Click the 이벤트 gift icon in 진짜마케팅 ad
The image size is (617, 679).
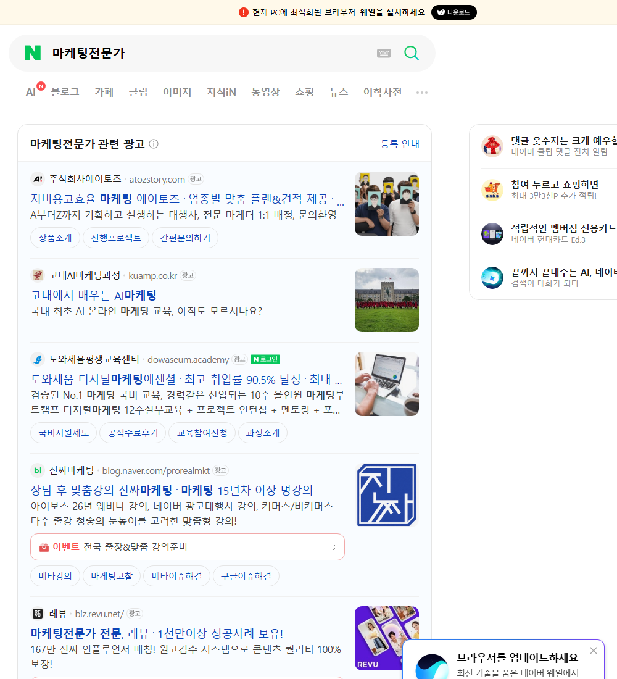click(44, 548)
